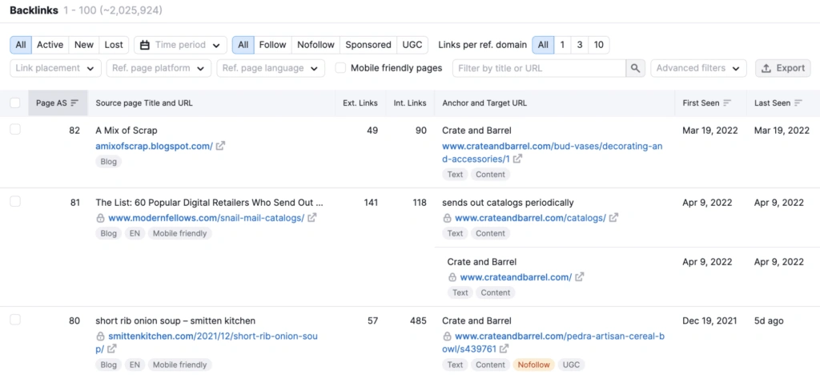Open the Ref. page platform dropdown

click(159, 68)
